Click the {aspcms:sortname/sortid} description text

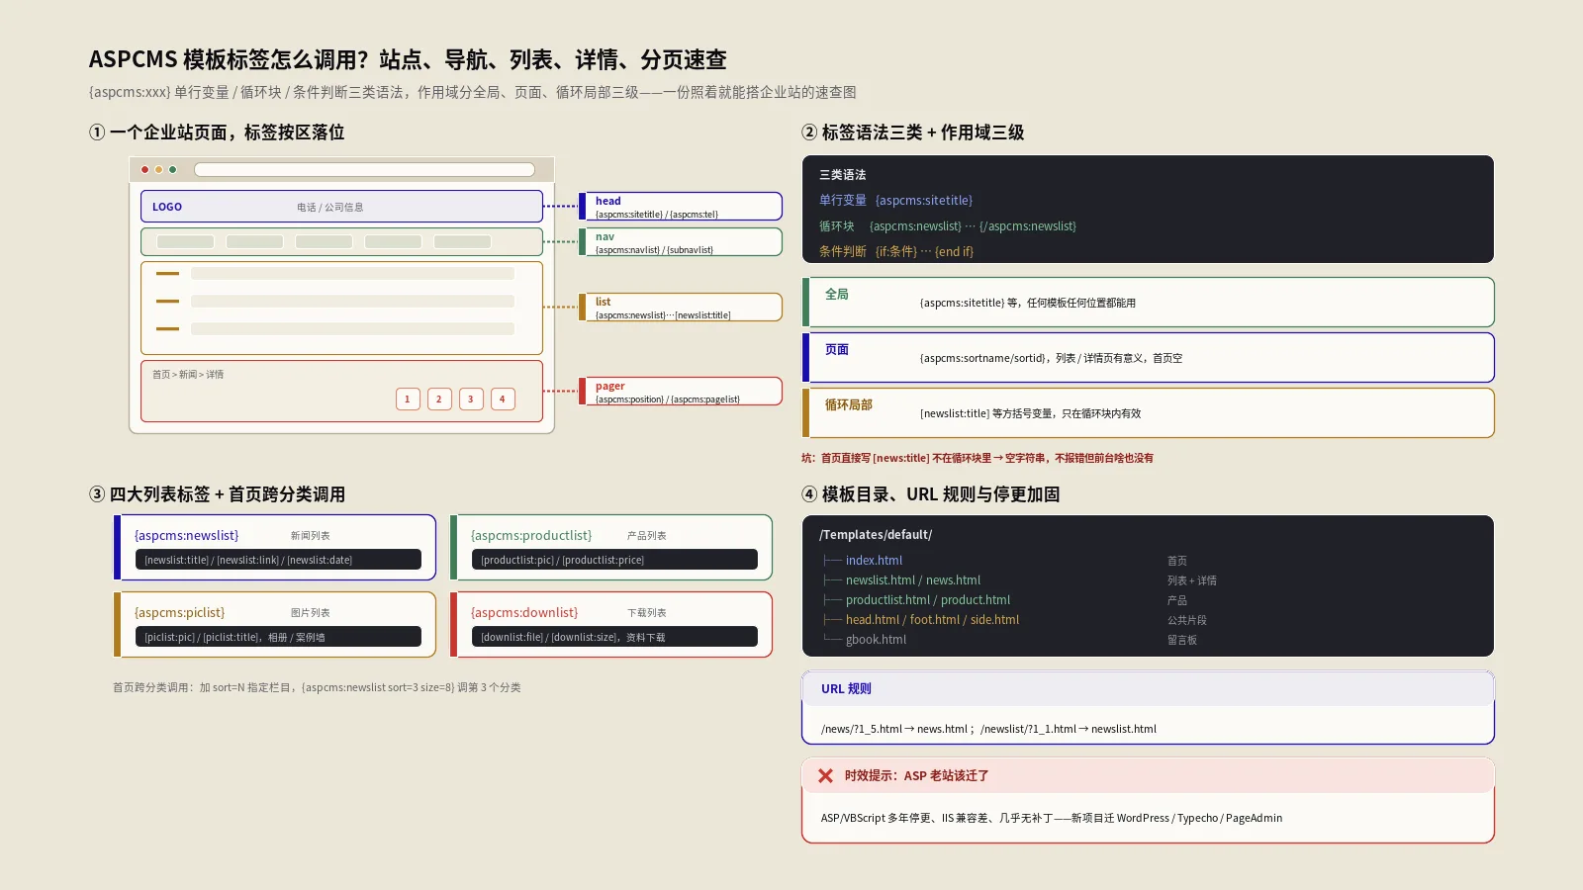1051,358
